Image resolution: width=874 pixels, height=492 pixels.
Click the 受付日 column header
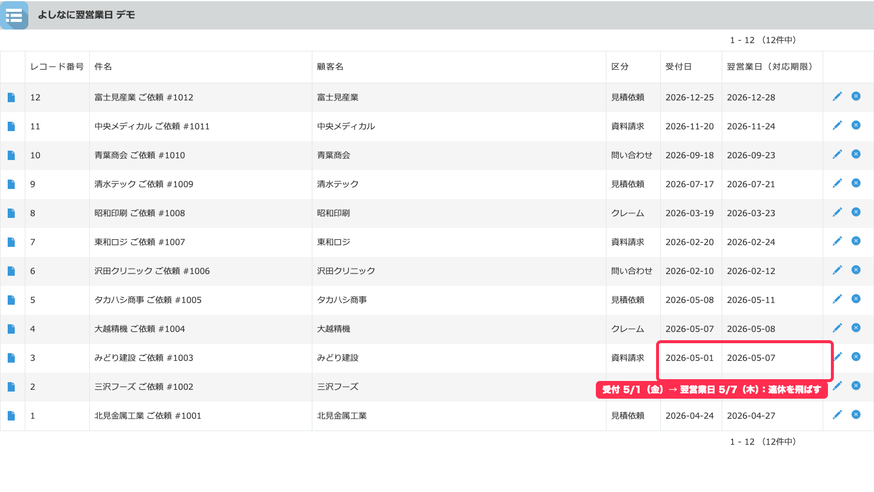[x=679, y=67]
